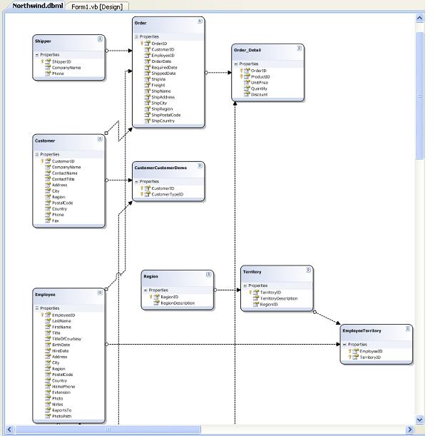Select the ShippedDate property icon
Screen dimensions: 445x436
tap(148, 73)
